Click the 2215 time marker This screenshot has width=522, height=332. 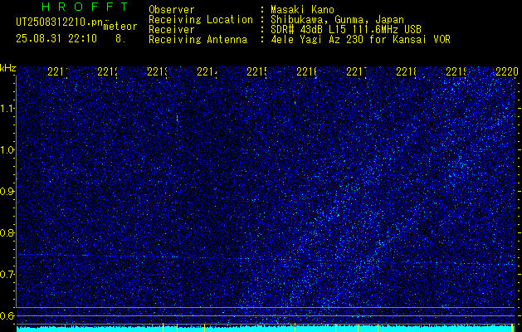[x=257, y=71]
